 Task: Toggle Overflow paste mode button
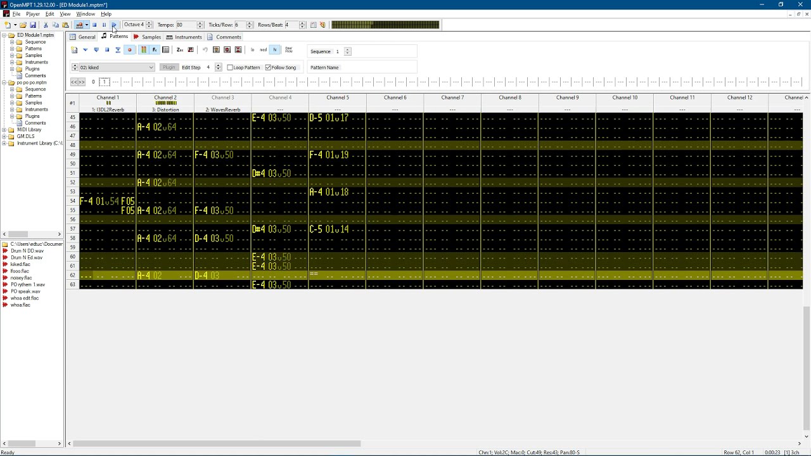[288, 50]
